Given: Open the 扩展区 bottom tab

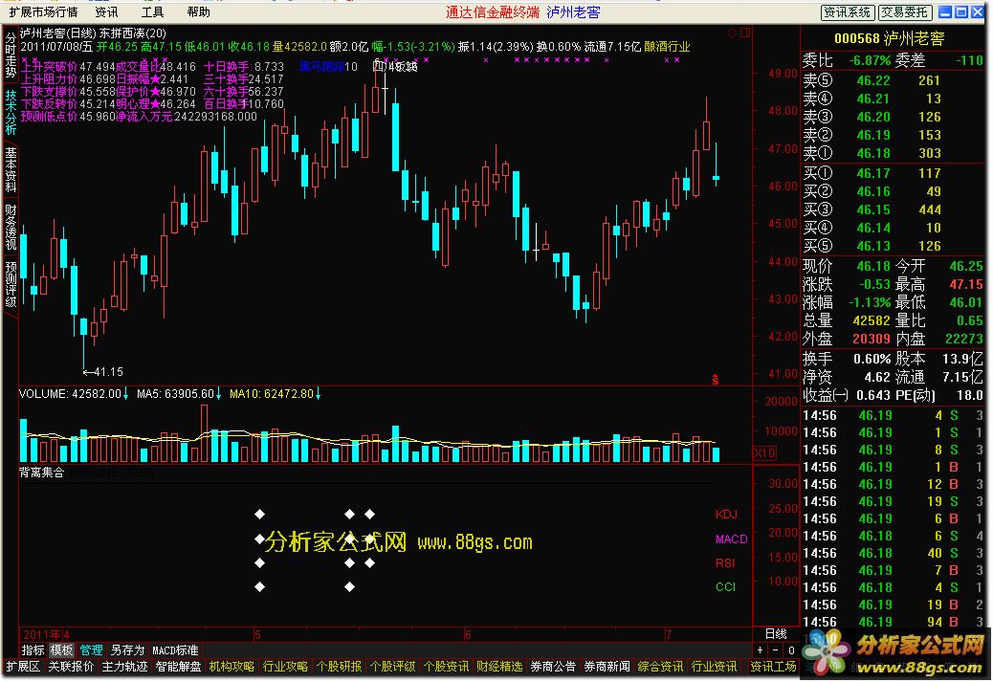Looking at the screenshot, I should (x=23, y=666).
